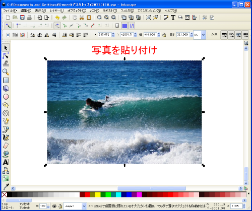Toggle current layer lock icon
Screen dimensions: 252x211
click(60, 206)
